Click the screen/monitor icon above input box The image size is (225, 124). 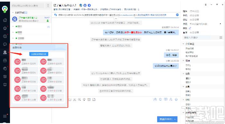[165, 99]
